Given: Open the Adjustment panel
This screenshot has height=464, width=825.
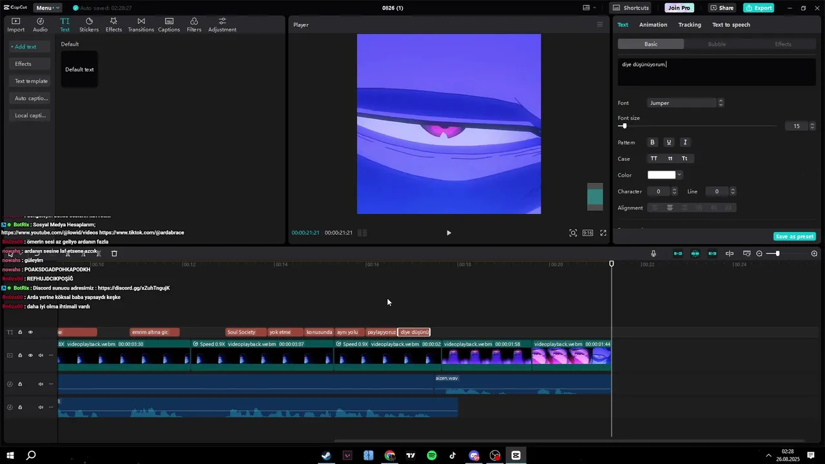Looking at the screenshot, I should [x=222, y=24].
